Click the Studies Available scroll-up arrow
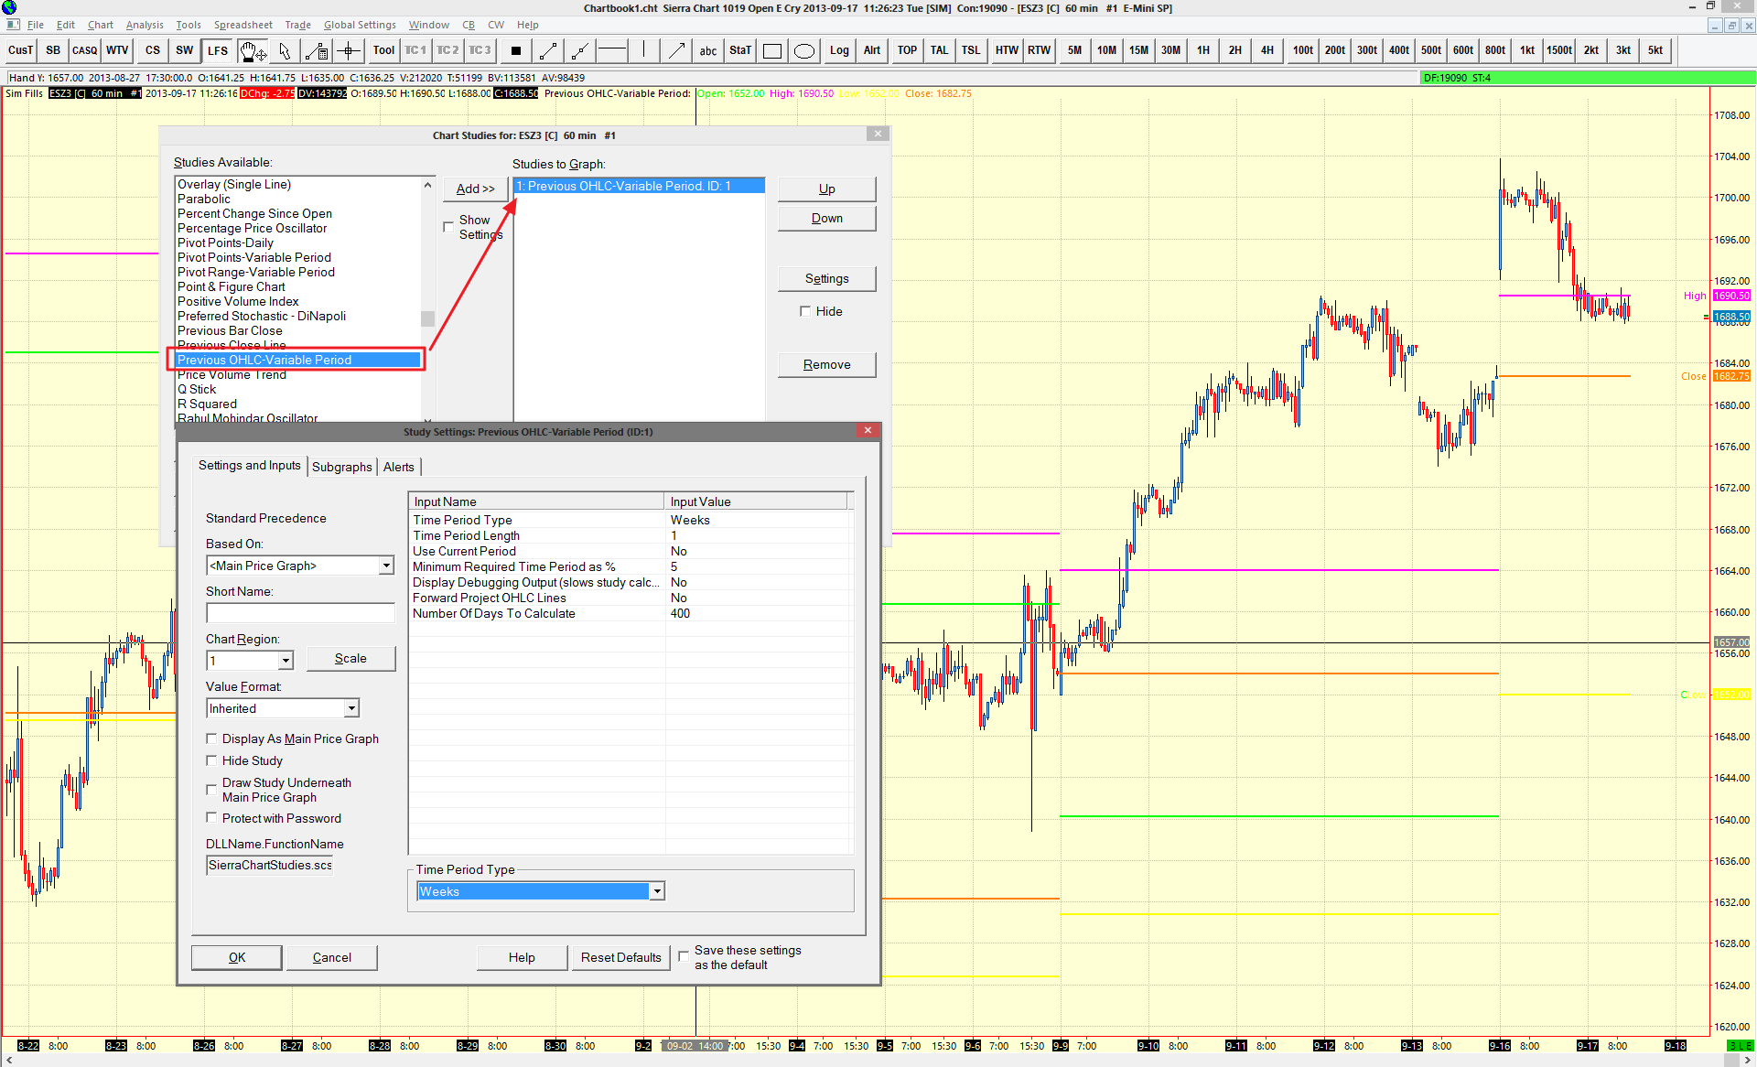Image resolution: width=1757 pixels, height=1067 pixels. tap(427, 185)
